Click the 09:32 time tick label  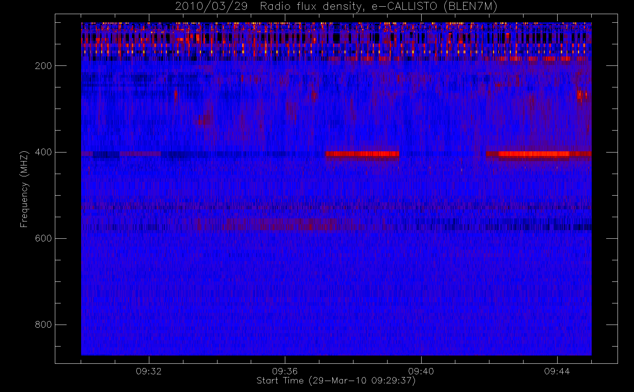[149, 371]
